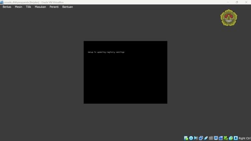Open the Tilik menu
Image resolution: width=251 pixels, height=141 pixels.
[29, 7]
